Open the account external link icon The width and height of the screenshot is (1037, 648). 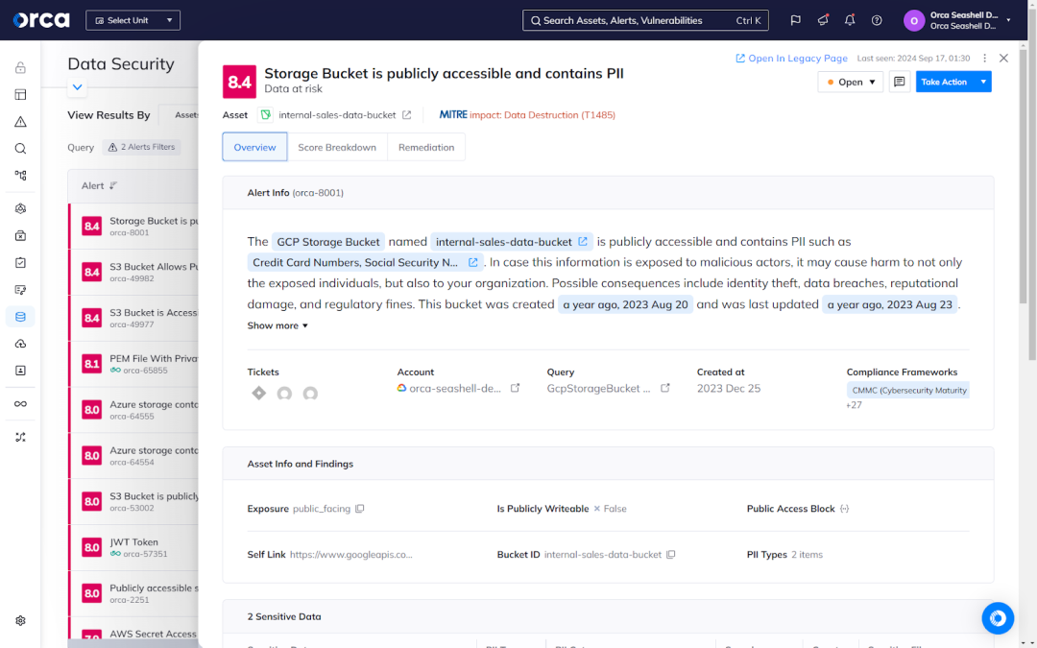pyautogui.click(x=516, y=388)
